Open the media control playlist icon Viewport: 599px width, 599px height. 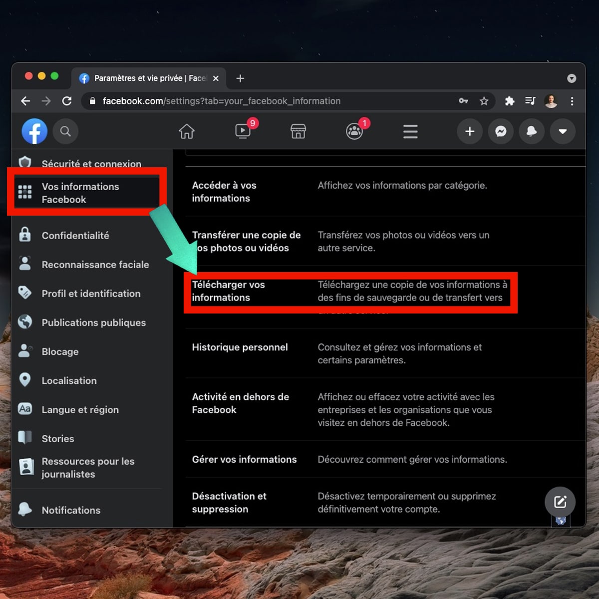click(530, 101)
